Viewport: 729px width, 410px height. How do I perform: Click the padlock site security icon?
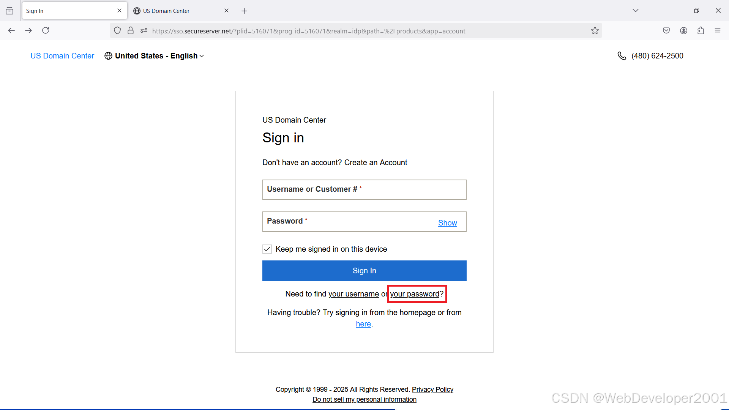131,31
